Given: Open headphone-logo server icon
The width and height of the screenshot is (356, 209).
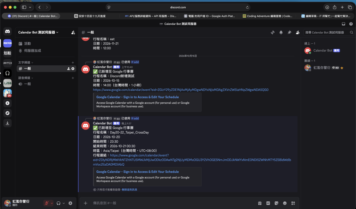Looking at the screenshot, I should pos(8,73).
